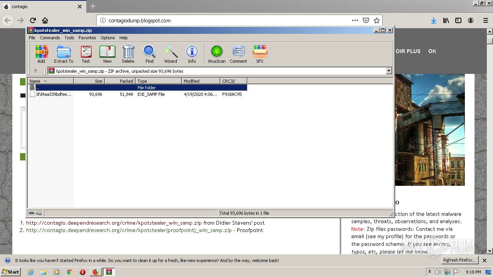This screenshot has width=493, height=277.
Task: Sort by the Size column header
Action: click(89, 81)
